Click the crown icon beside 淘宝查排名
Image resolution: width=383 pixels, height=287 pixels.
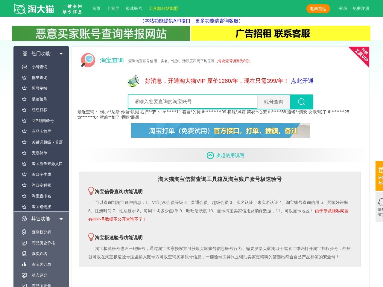click(25, 196)
